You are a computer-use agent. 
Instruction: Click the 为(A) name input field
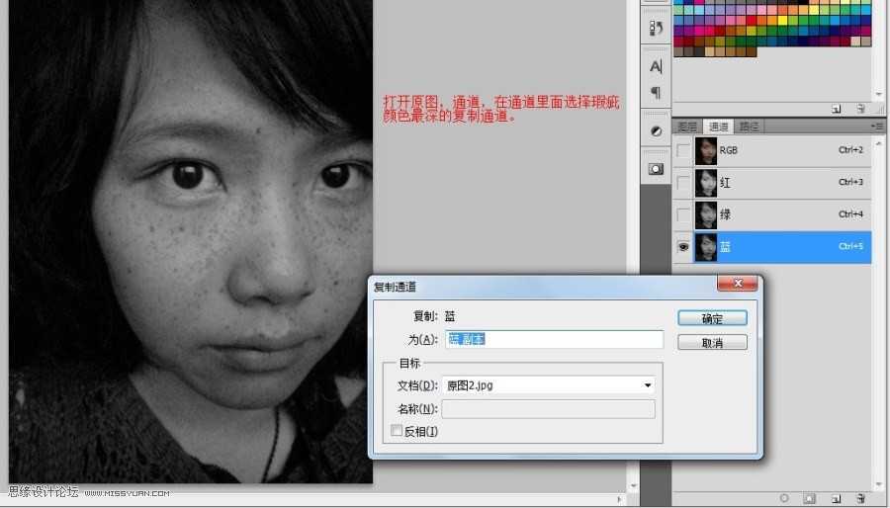pos(554,340)
